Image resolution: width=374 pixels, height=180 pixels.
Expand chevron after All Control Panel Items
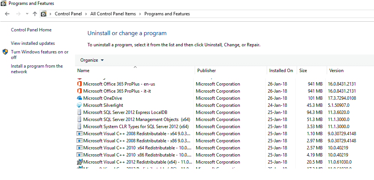click(x=140, y=14)
